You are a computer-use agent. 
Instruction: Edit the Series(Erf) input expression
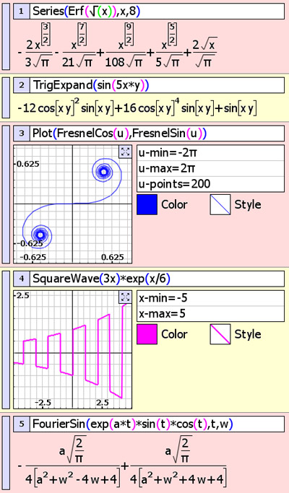(157, 12)
